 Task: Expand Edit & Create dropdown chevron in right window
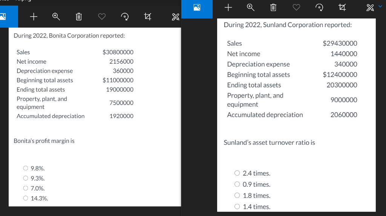point(380,6)
